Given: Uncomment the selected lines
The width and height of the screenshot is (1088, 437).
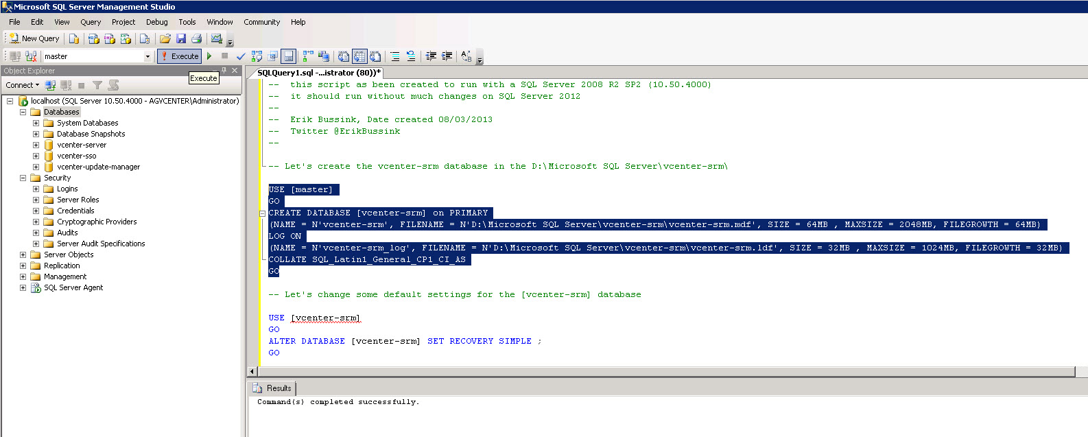Looking at the screenshot, I should [411, 56].
